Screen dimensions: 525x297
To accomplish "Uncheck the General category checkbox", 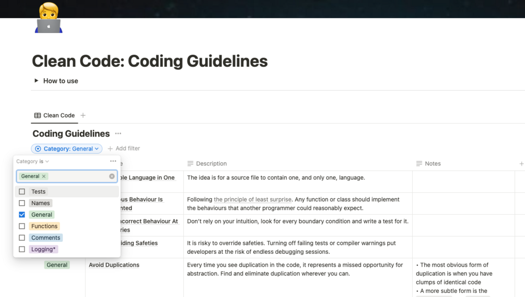I will coord(22,215).
